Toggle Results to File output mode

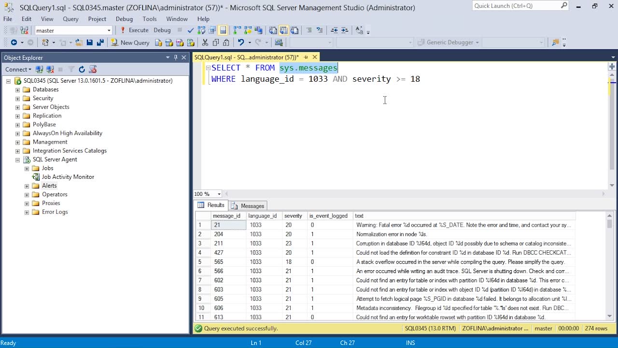[x=294, y=30]
